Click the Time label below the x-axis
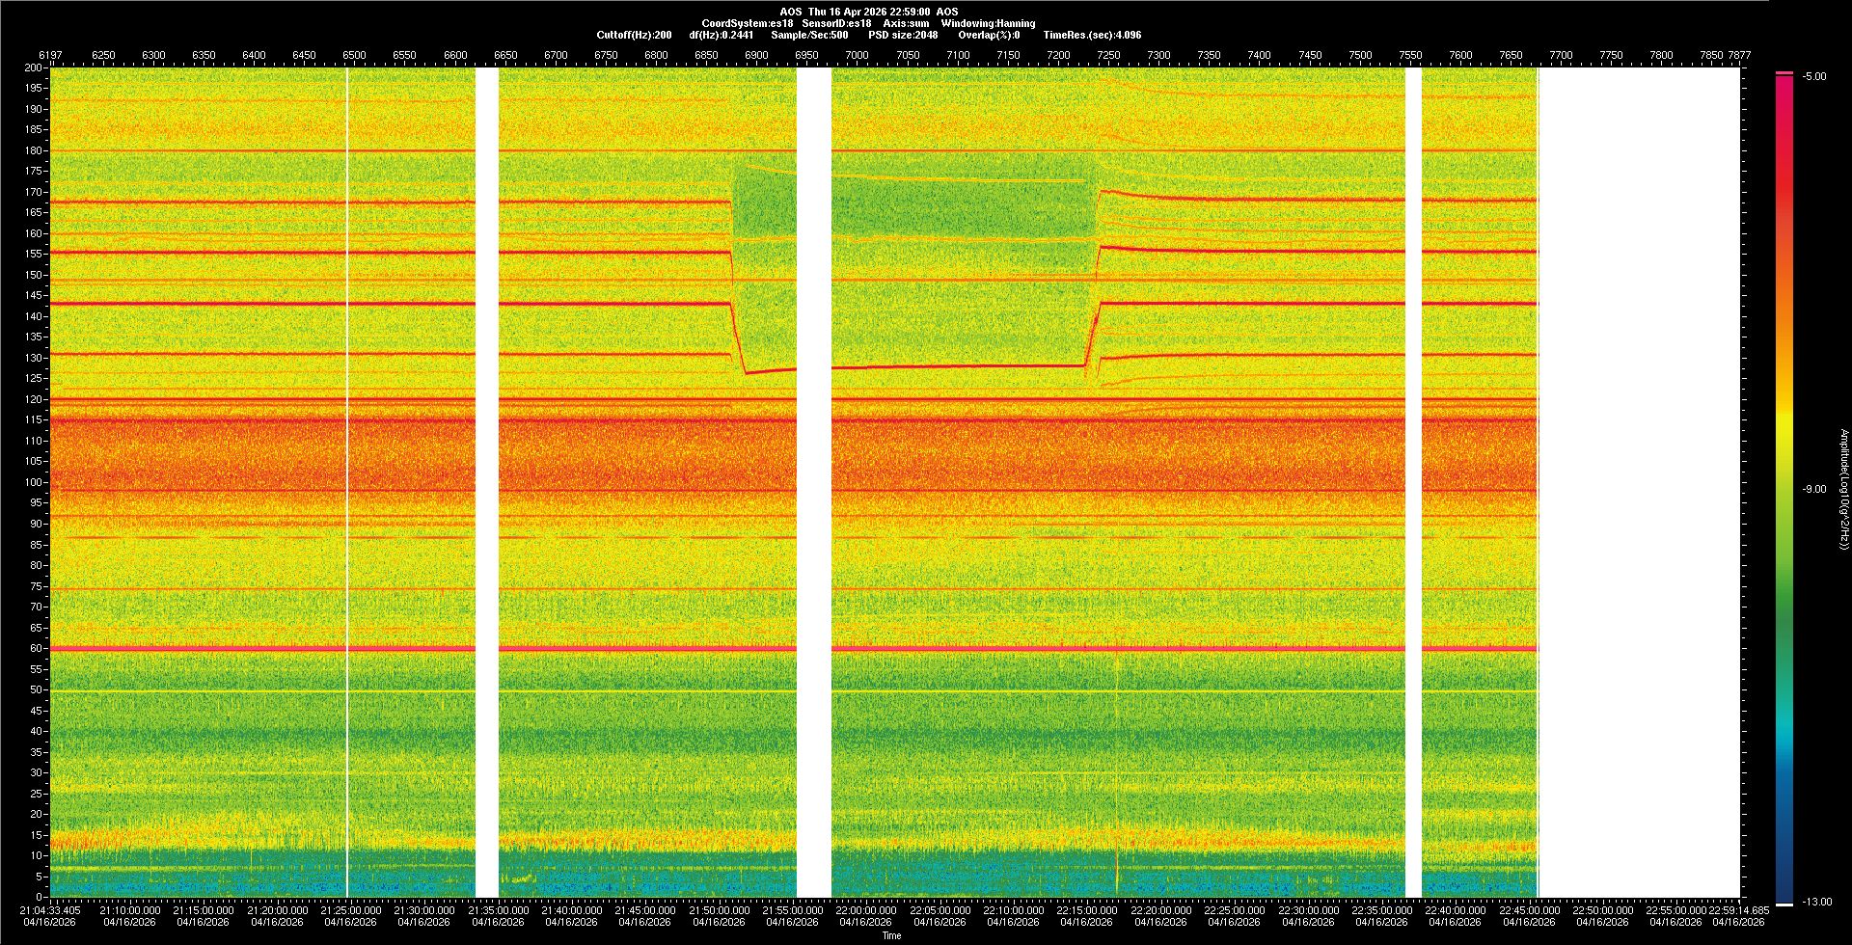Viewport: 1852px width, 945px height. [891, 935]
